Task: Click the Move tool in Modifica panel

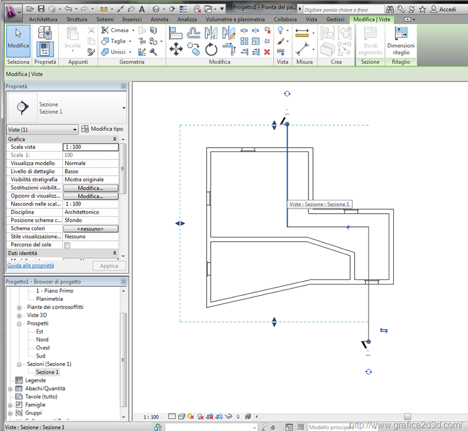Action: 176,50
